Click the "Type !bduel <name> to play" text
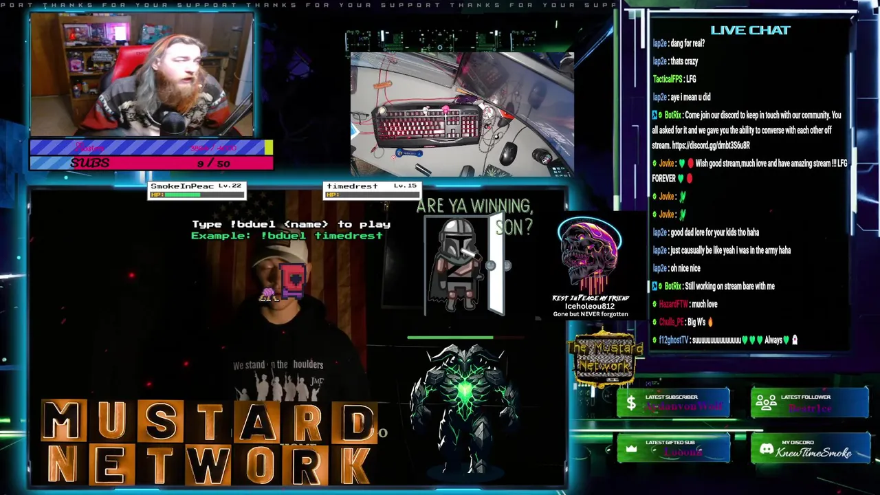 tap(291, 224)
